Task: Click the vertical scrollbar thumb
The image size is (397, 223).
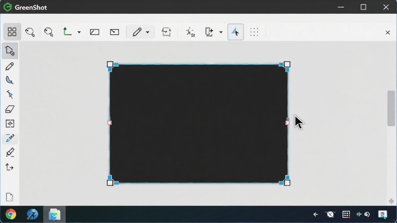Action: [391, 108]
